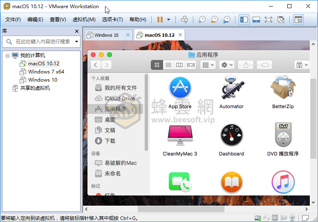This screenshot has width=318, height=222.
Task: Toggle the VMware library sidebar view icon
Action: pyautogui.click(x=244, y=20)
